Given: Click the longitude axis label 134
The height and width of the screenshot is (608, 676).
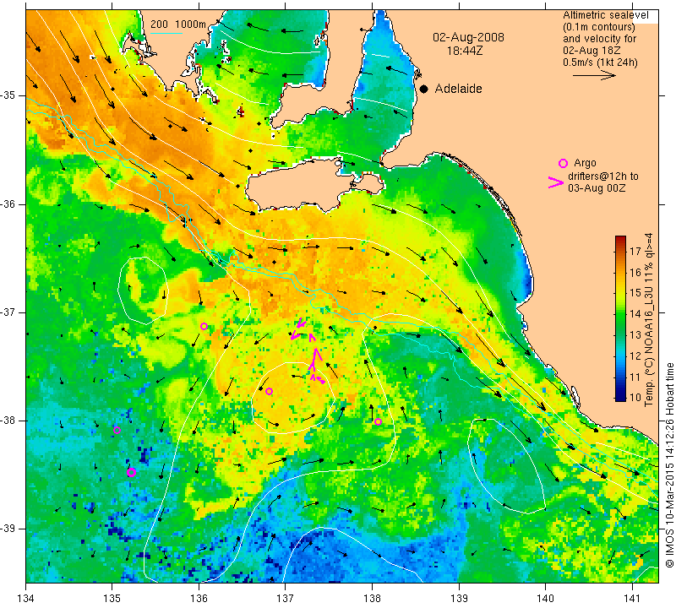Looking at the screenshot, I should (x=26, y=599).
